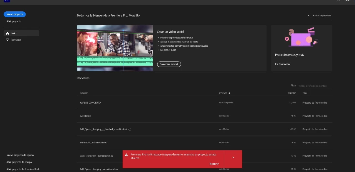Sort by the TAMAÑO column header
355x172 pixels.
click(x=292, y=93)
